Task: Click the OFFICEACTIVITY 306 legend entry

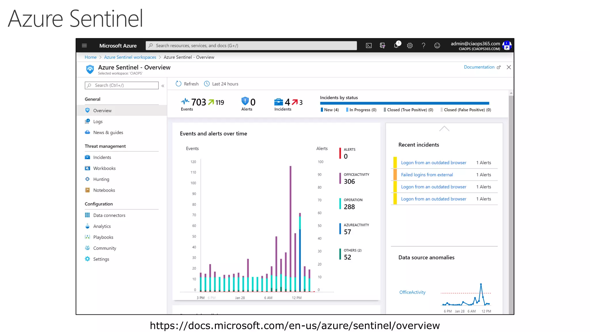Action: point(354,178)
